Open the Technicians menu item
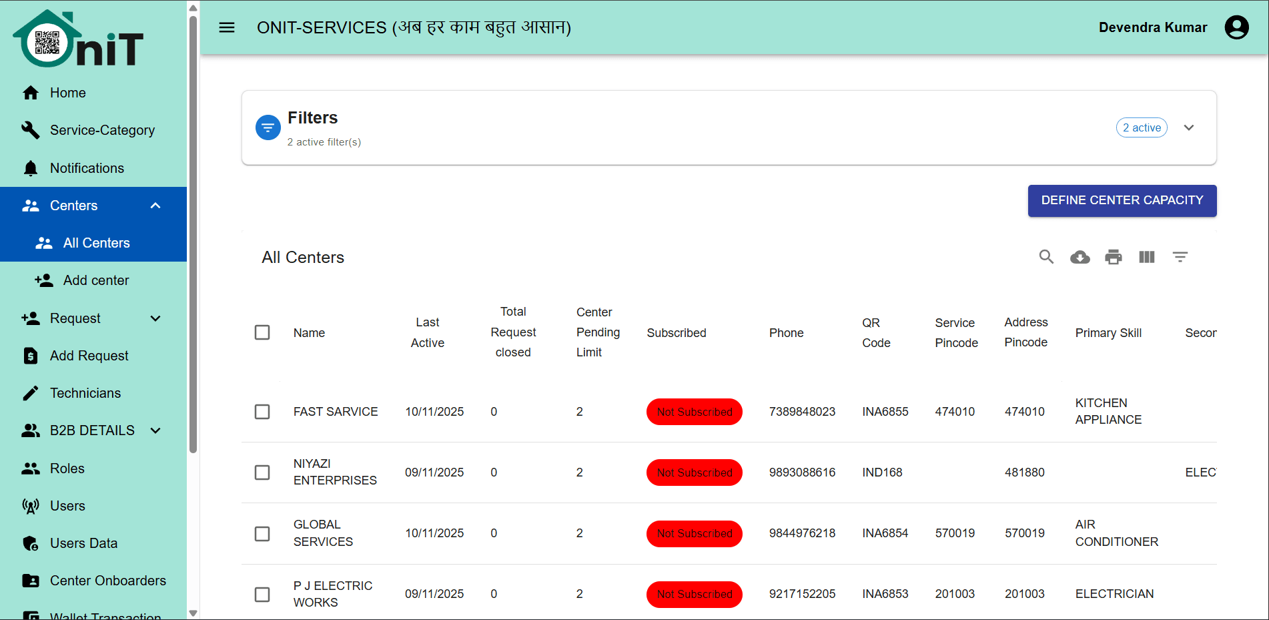This screenshot has width=1269, height=620. click(93, 393)
